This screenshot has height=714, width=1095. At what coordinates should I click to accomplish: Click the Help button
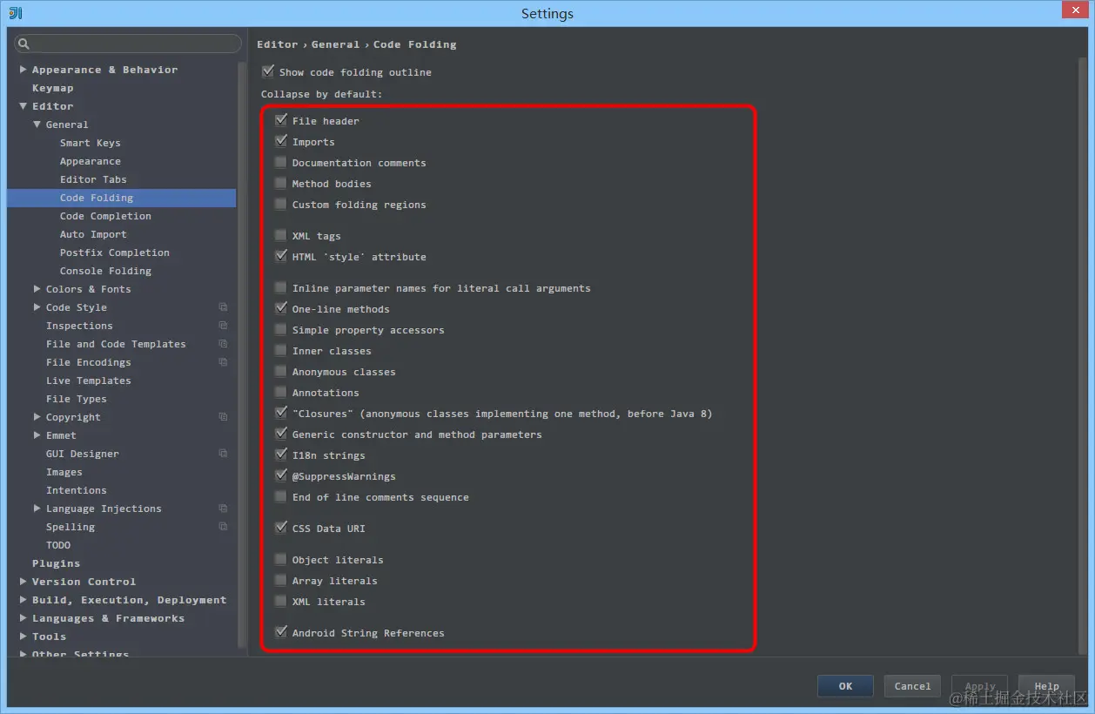pos(1046,686)
